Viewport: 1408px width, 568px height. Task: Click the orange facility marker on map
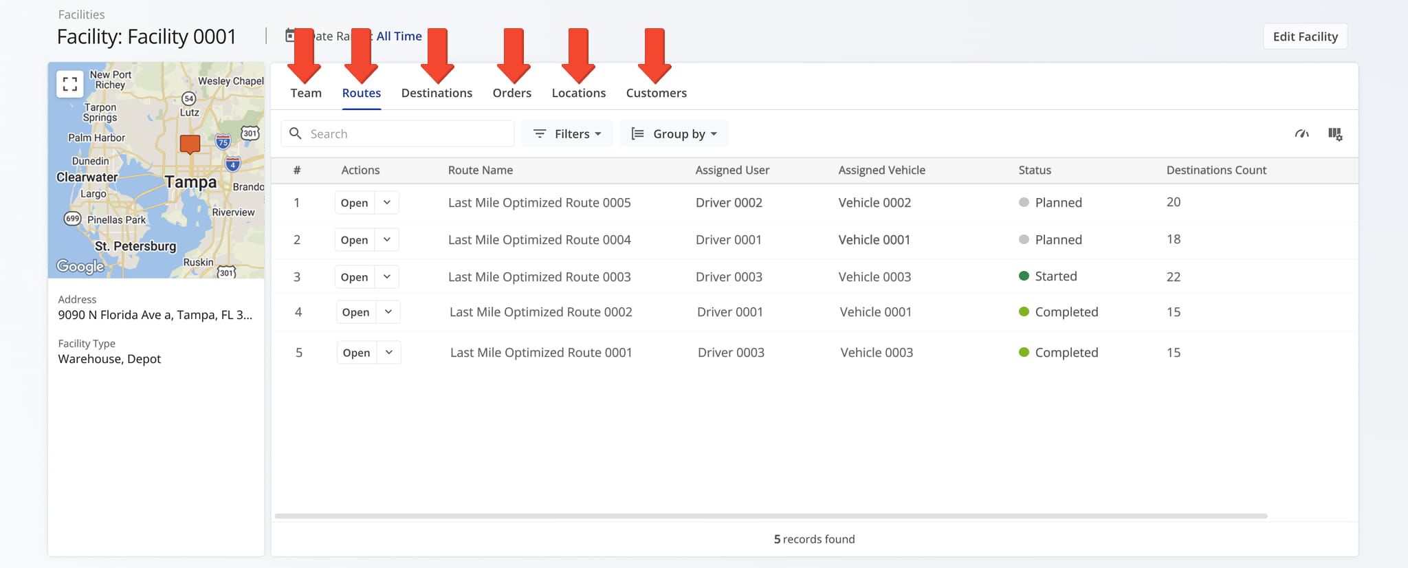(190, 144)
